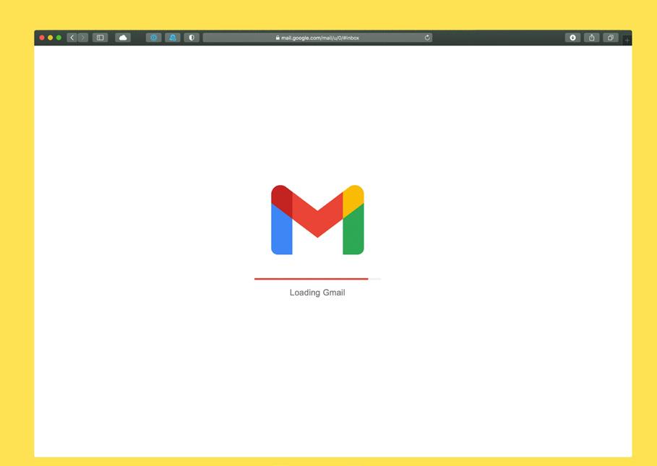Click the "Loading Gmail" text
This screenshot has width=657, height=466.
tap(317, 293)
